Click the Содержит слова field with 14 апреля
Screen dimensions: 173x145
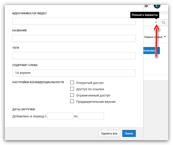click(x=74, y=73)
